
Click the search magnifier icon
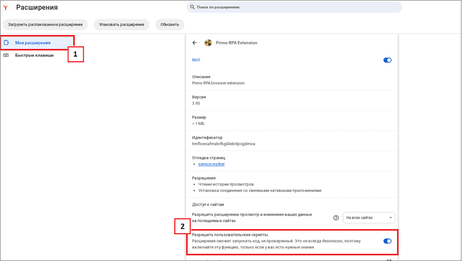tap(192, 7)
